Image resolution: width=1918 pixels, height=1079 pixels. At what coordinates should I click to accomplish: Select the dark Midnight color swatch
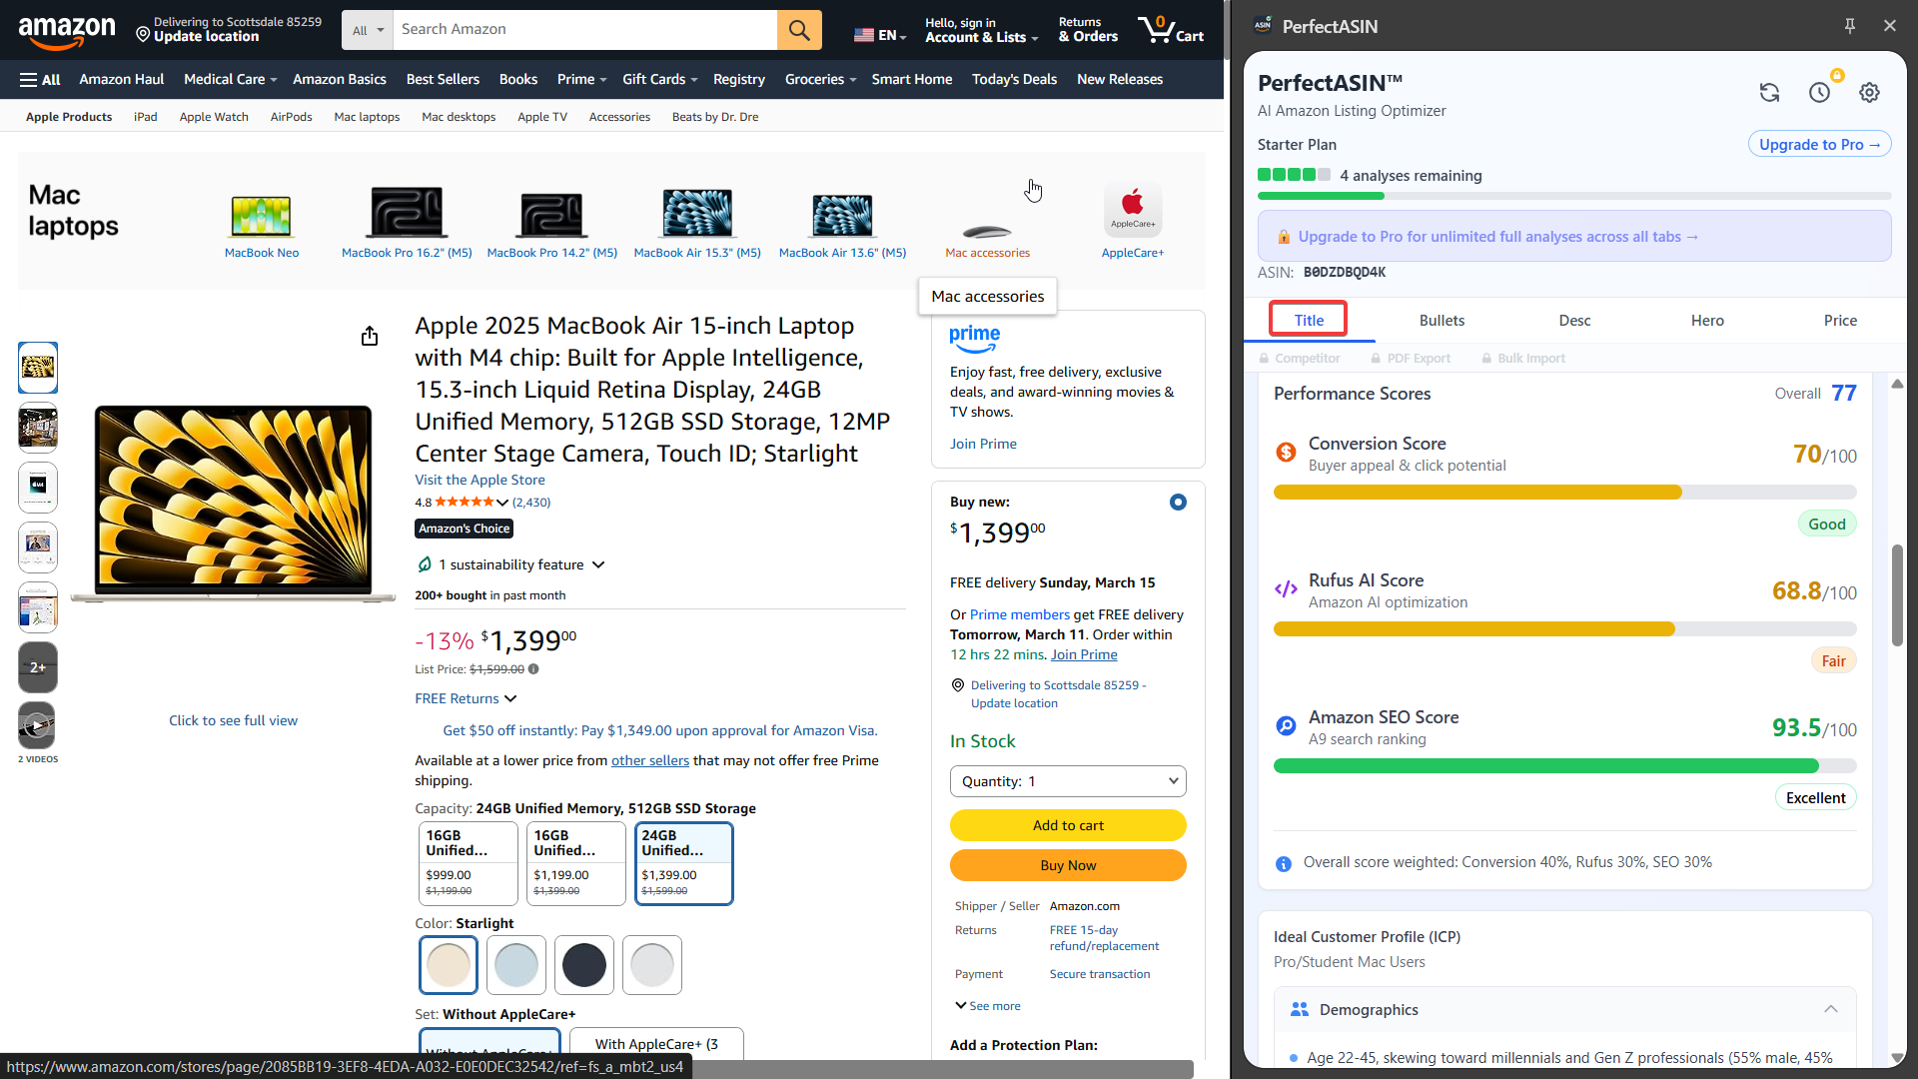(x=584, y=965)
